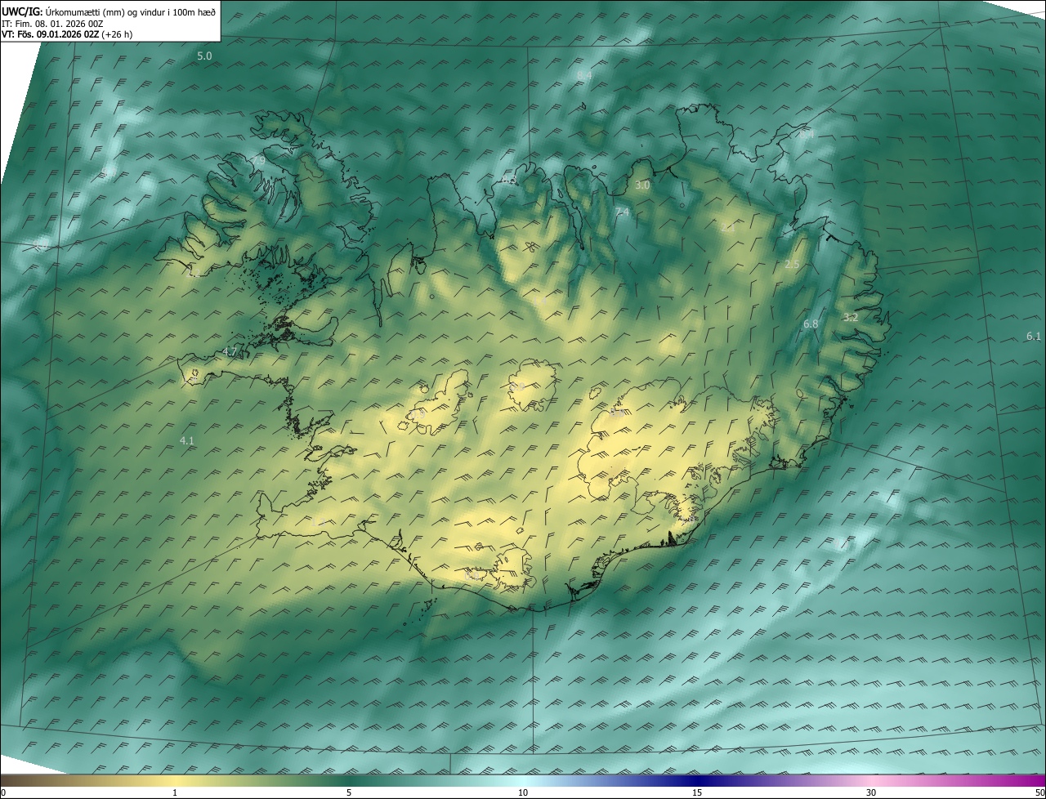
Task: Select the 'IT: Fim. 08. 01. 2026 00Z' line
Action: click(52, 24)
